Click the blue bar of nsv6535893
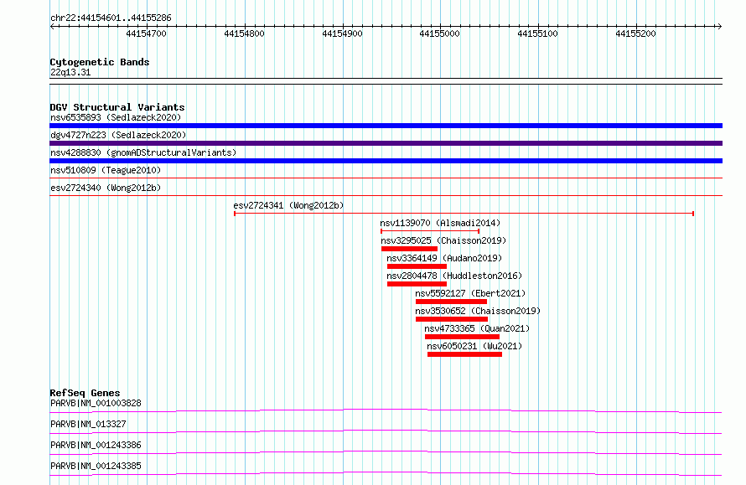 click(x=386, y=126)
